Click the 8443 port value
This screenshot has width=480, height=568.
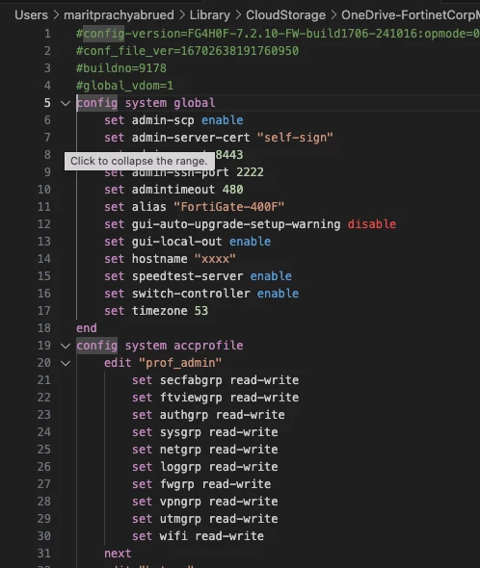229,155
